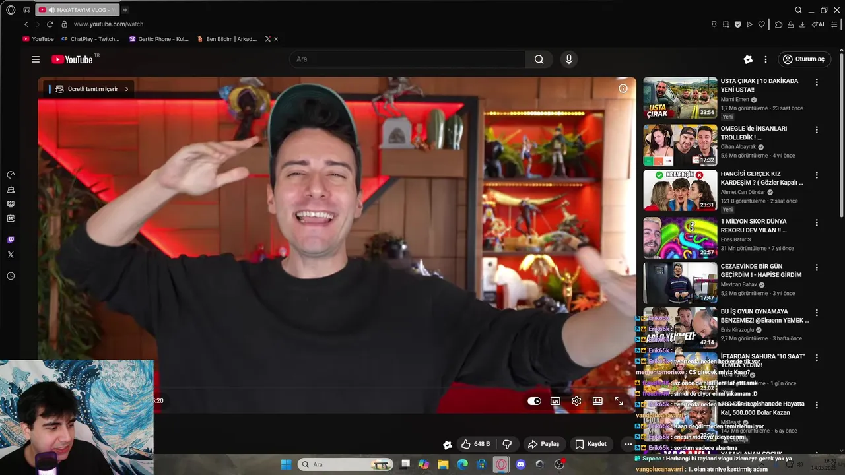
Task: Open the Opera main menu logo
Action: (11, 10)
